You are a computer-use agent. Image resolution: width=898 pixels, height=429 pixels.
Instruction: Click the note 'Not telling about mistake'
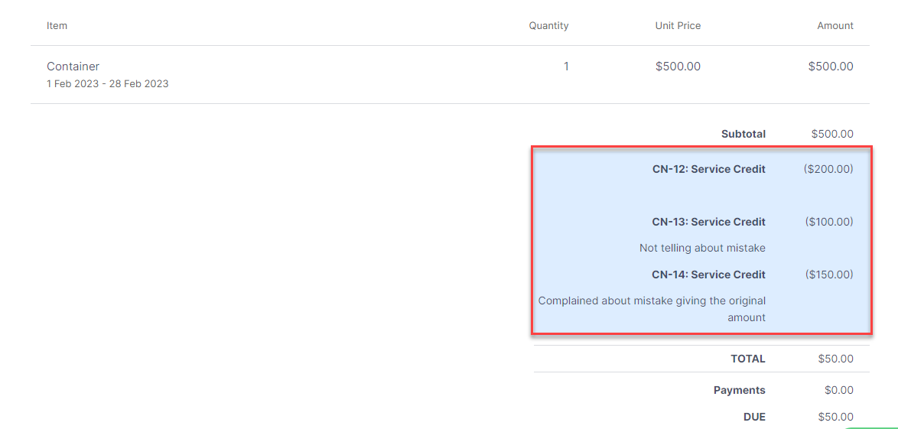coord(702,248)
